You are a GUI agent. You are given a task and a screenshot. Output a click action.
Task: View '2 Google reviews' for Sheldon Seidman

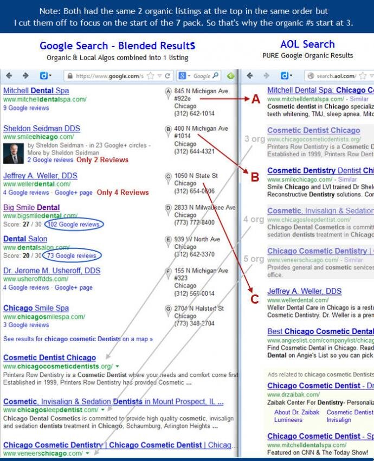(50, 159)
